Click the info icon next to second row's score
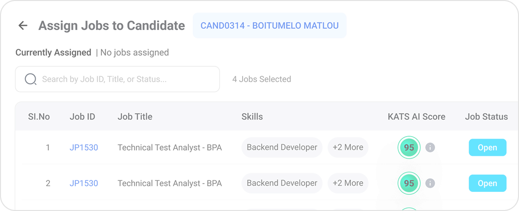The height and width of the screenshot is (211, 519). click(x=430, y=183)
